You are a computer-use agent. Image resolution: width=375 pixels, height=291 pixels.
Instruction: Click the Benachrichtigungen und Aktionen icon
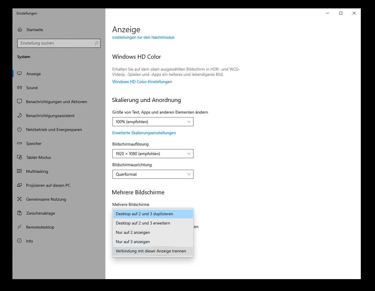[19, 101]
